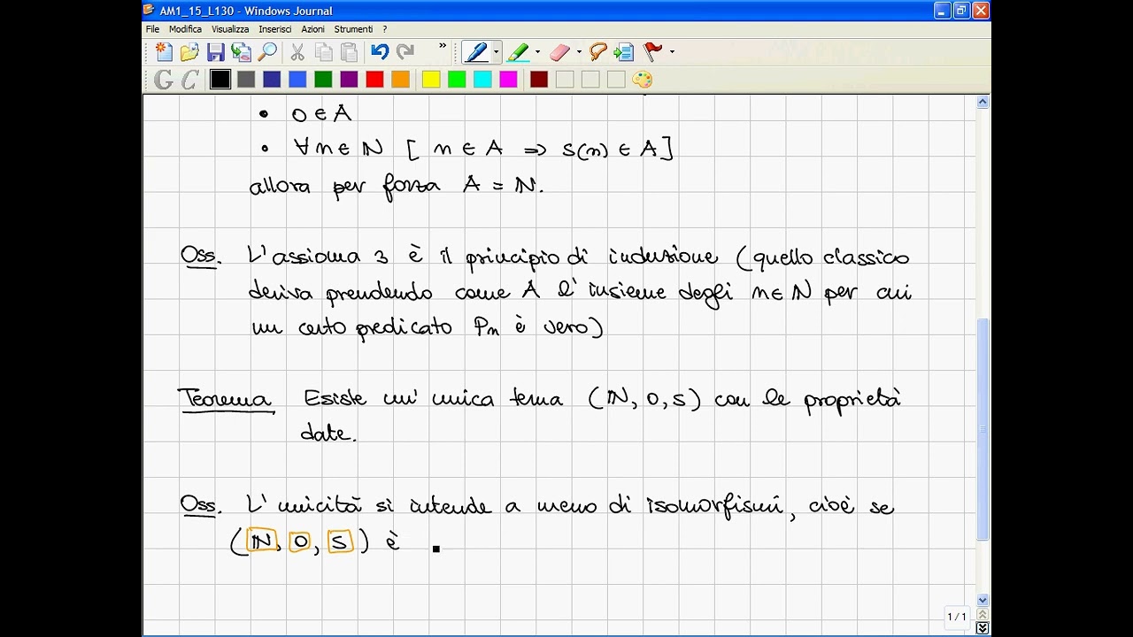Click the bold G pen style icon

164,80
